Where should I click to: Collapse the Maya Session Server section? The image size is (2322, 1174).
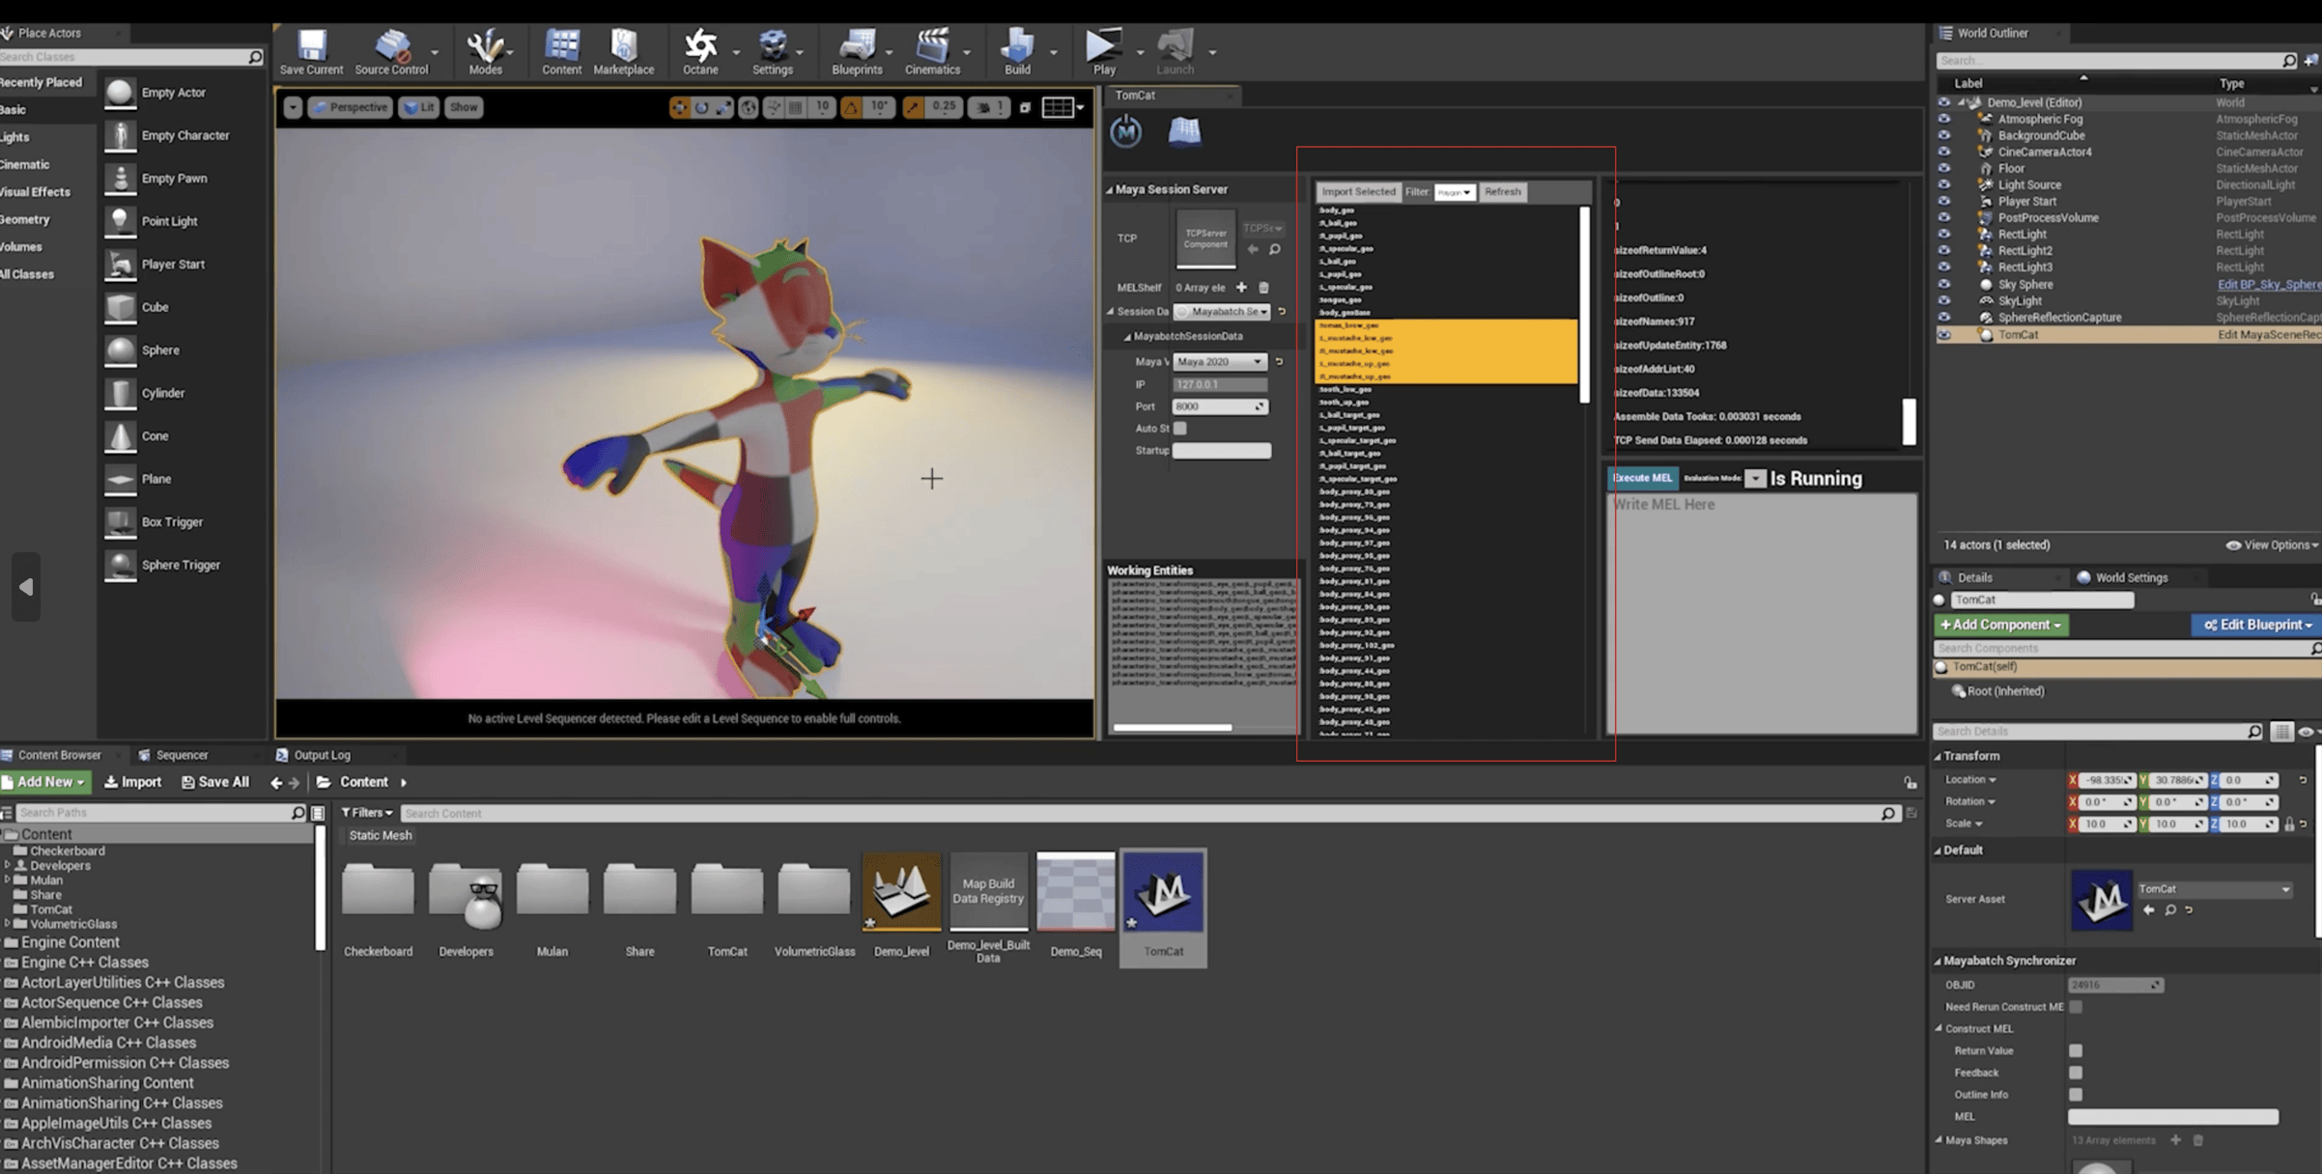pos(1109,190)
